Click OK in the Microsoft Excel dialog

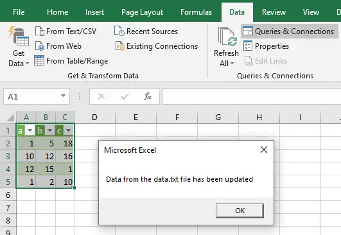point(240,211)
